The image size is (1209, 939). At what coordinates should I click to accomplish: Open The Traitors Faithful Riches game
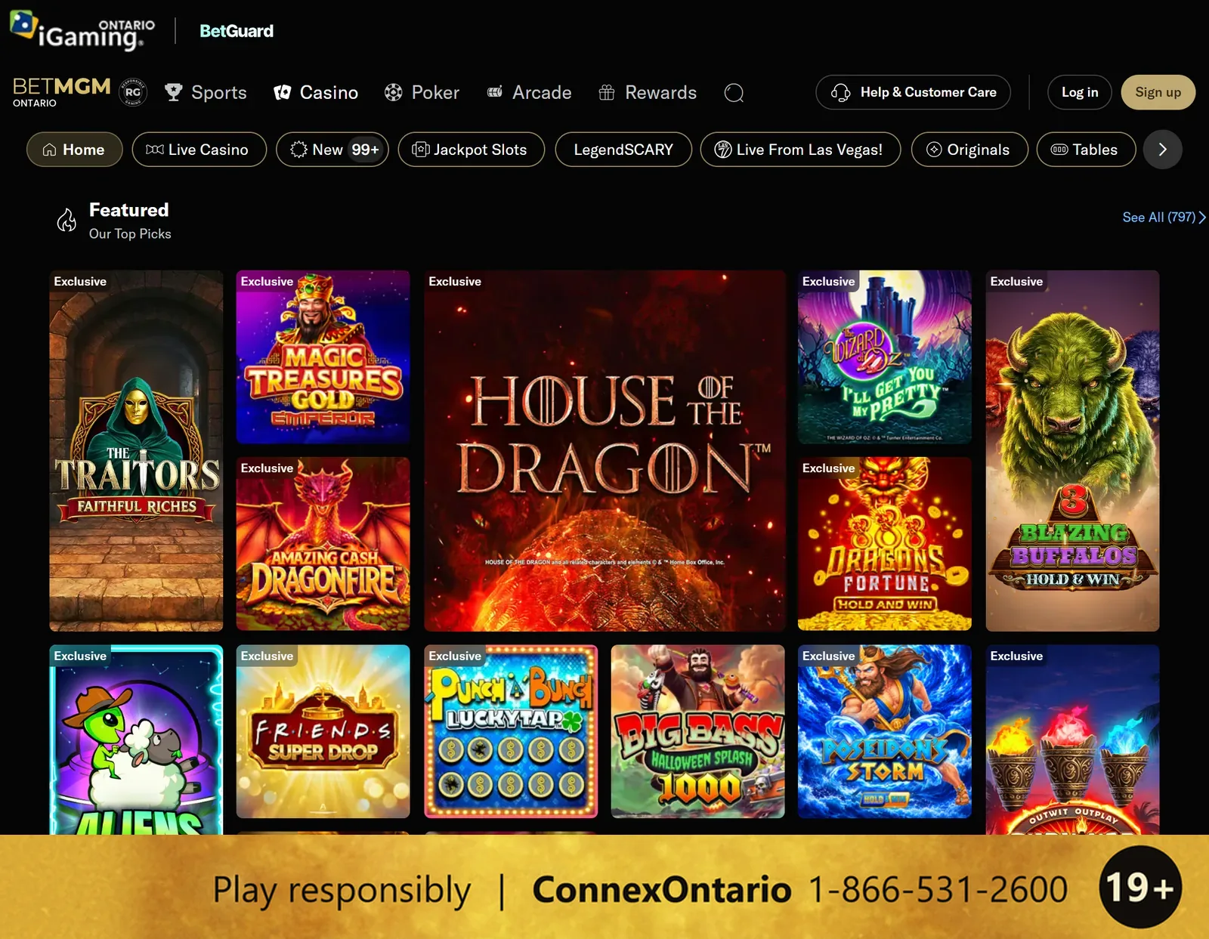(136, 451)
